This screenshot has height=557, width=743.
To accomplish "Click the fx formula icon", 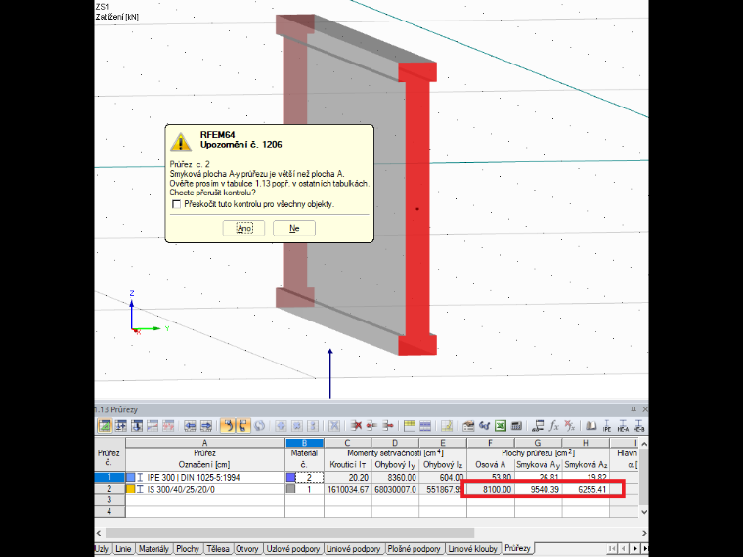I will point(553,426).
